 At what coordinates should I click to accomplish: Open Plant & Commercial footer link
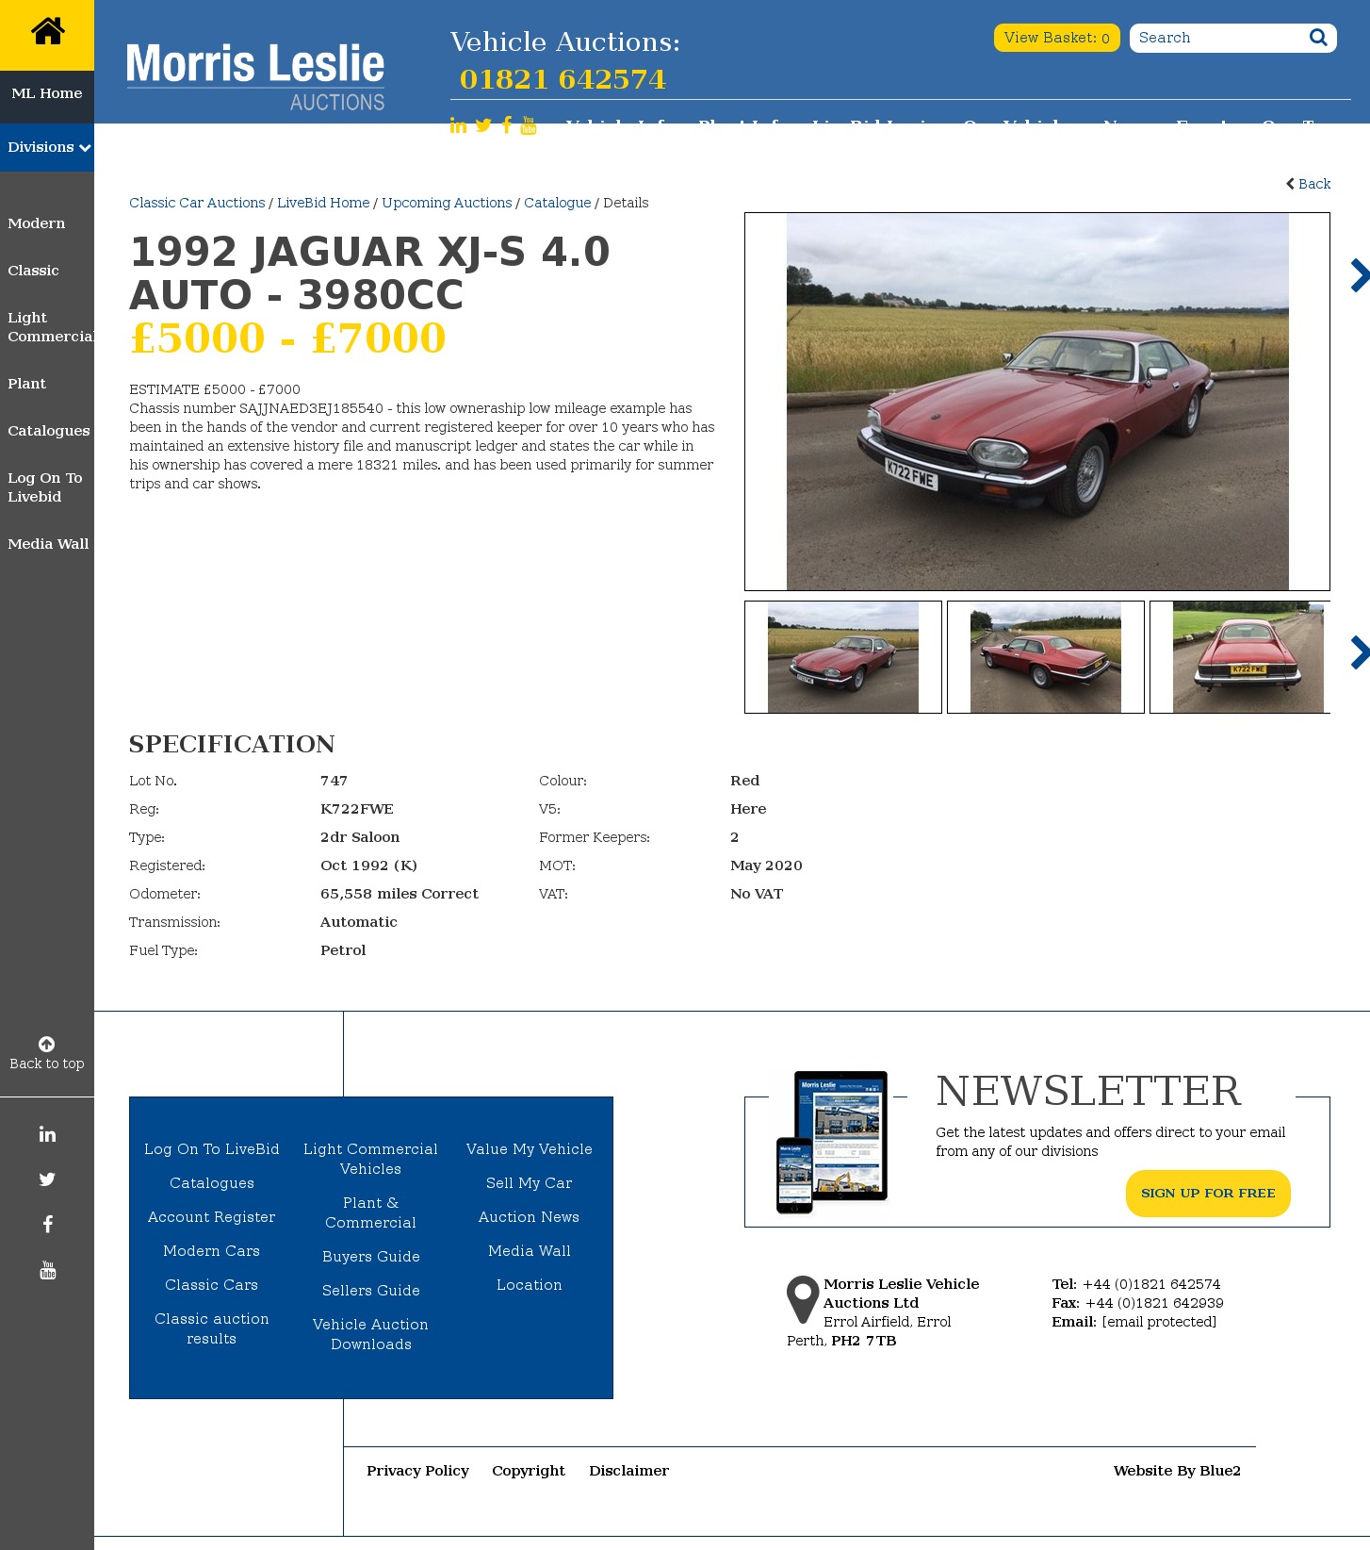(x=371, y=1212)
